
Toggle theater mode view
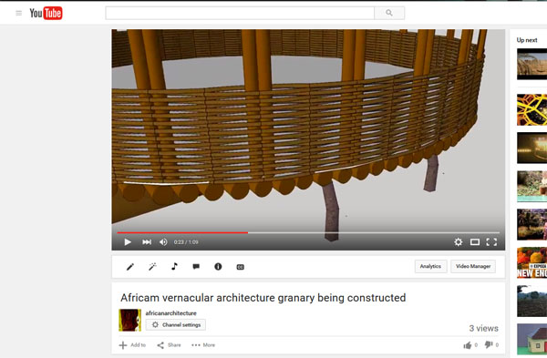click(475, 242)
